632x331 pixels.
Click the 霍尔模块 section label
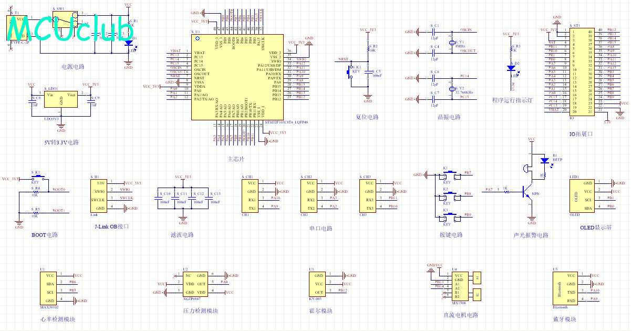click(320, 311)
